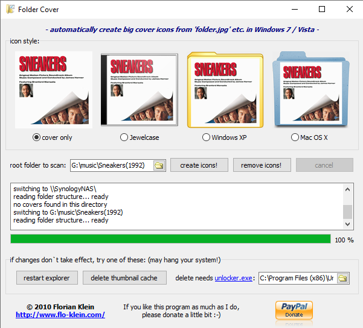Click the log scroll-down arrow
363x328 pixels.
(347, 224)
